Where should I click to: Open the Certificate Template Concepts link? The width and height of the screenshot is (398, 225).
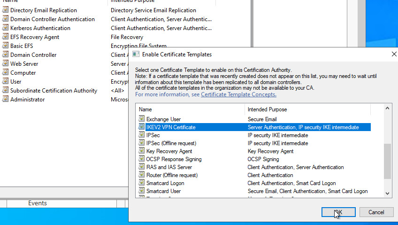click(x=238, y=94)
